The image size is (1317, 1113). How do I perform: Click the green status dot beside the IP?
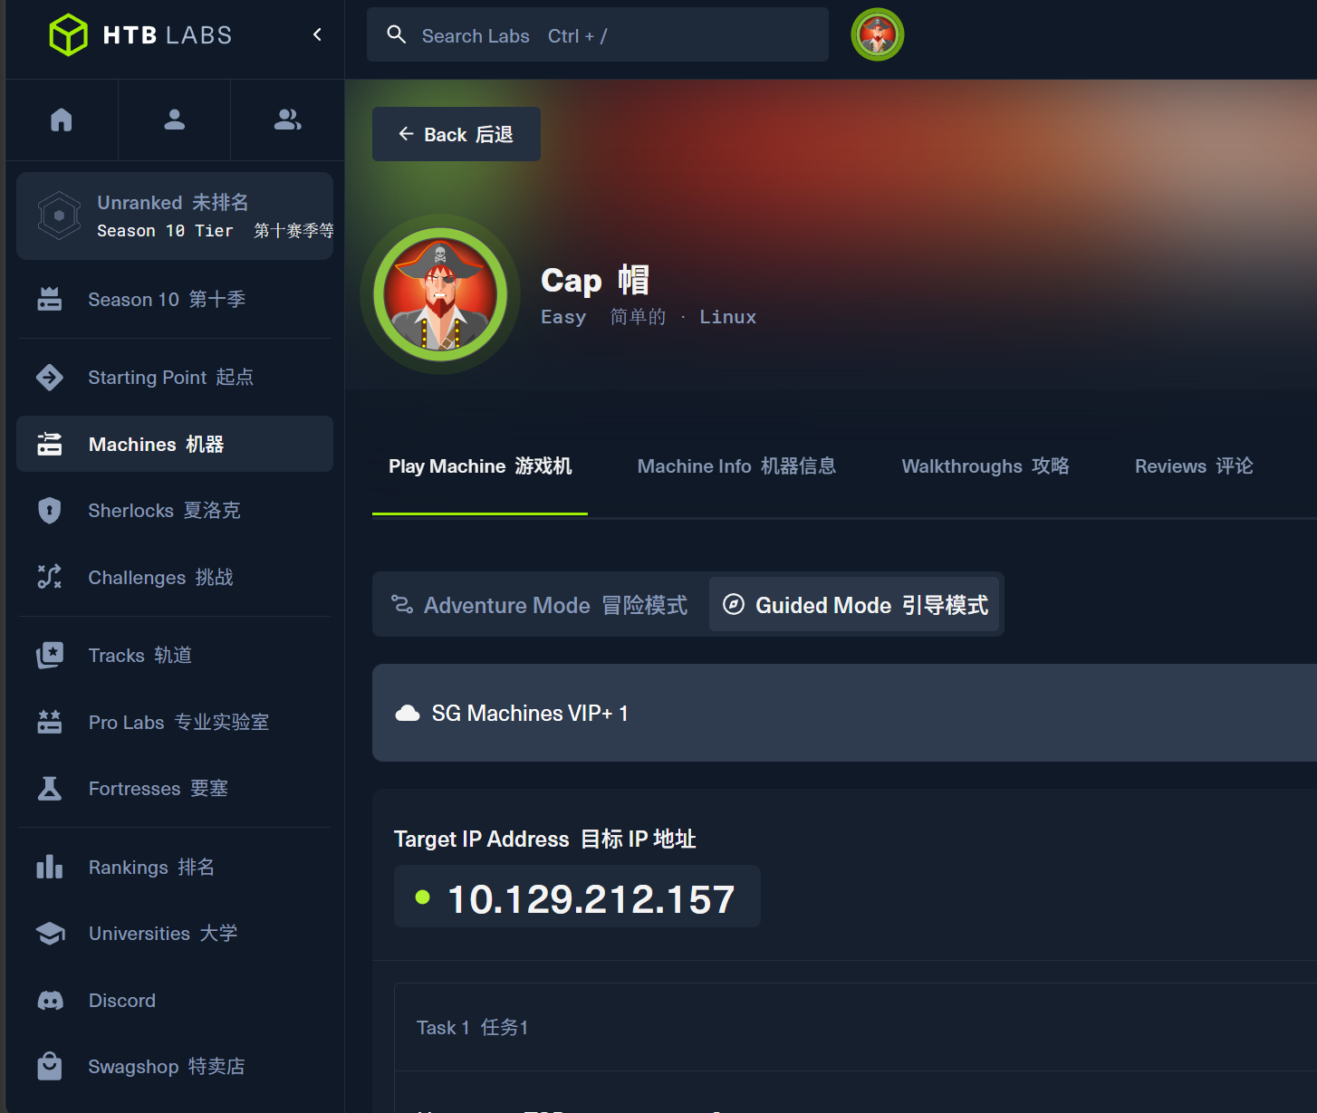422,897
